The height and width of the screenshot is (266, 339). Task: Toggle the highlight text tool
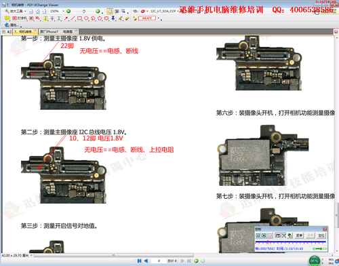pyautogui.click(x=45, y=18)
